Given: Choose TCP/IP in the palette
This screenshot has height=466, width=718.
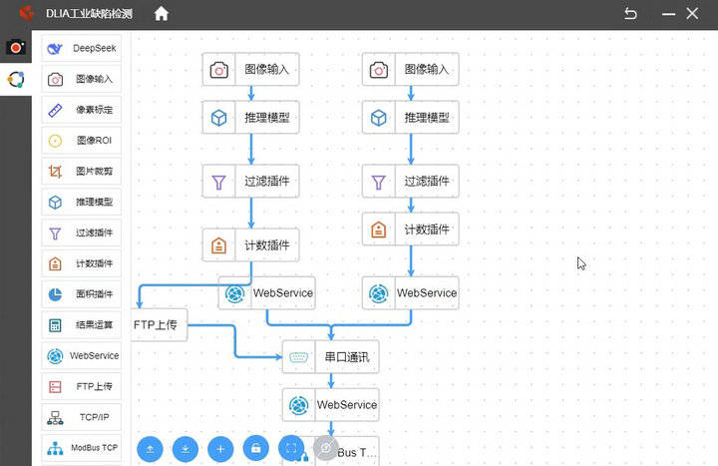Looking at the screenshot, I should pyautogui.click(x=81, y=418).
